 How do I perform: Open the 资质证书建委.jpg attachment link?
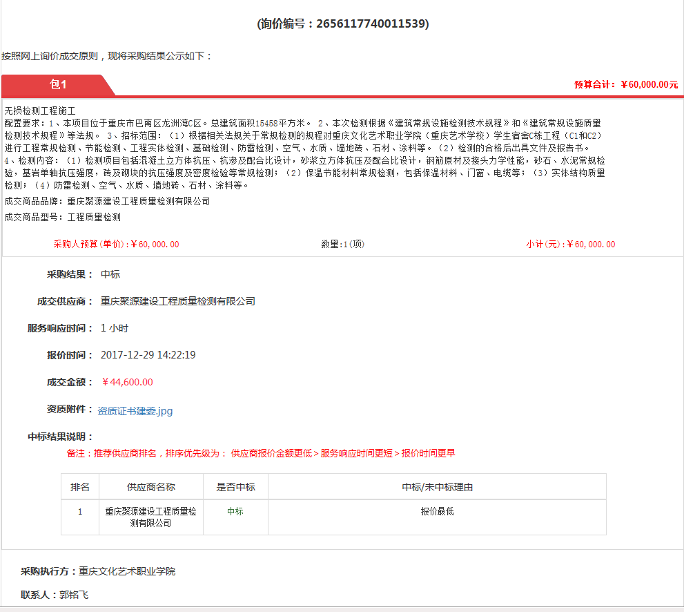click(x=135, y=411)
